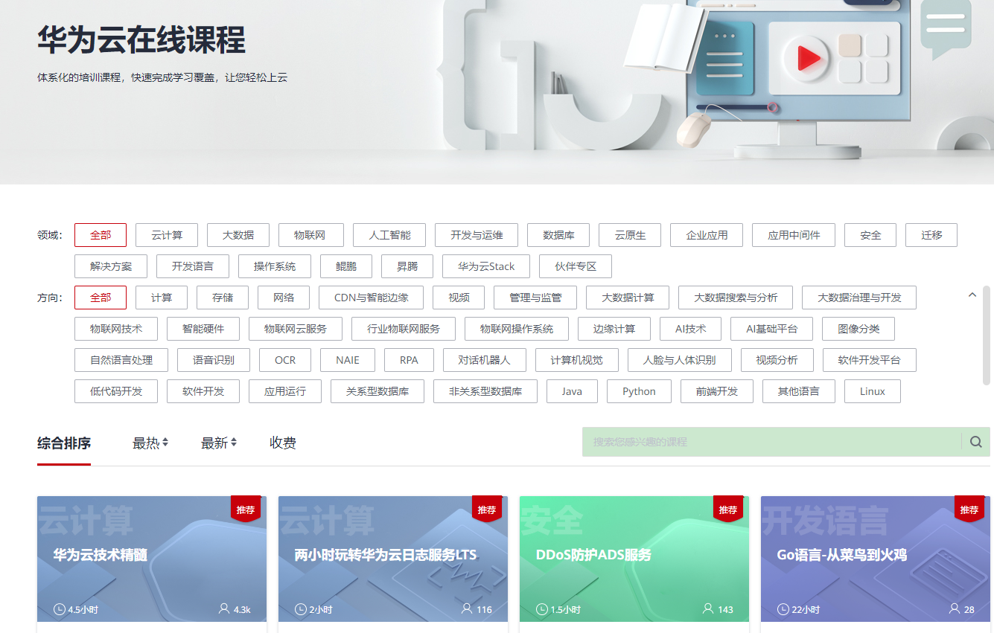Filter by 物联网云服务

[296, 329]
